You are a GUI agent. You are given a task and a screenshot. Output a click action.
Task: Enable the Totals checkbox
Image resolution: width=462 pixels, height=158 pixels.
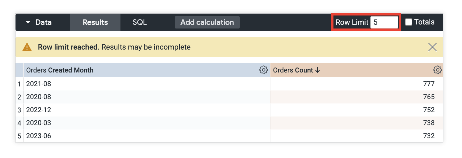(x=409, y=22)
